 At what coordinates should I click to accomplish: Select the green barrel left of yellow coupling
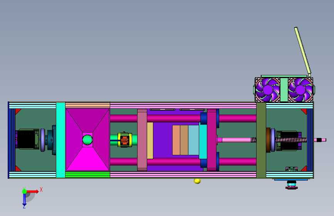coord(114,140)
